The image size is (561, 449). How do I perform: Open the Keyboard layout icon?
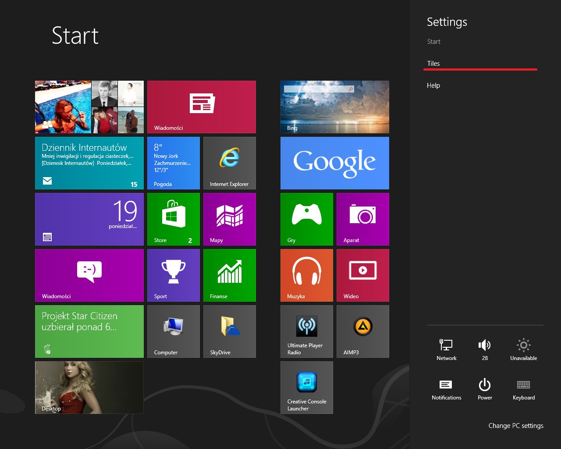click(523, 389)
